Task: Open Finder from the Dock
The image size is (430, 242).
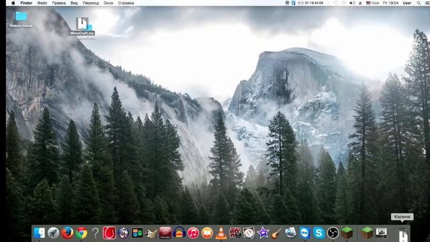Action: [40, 233]
